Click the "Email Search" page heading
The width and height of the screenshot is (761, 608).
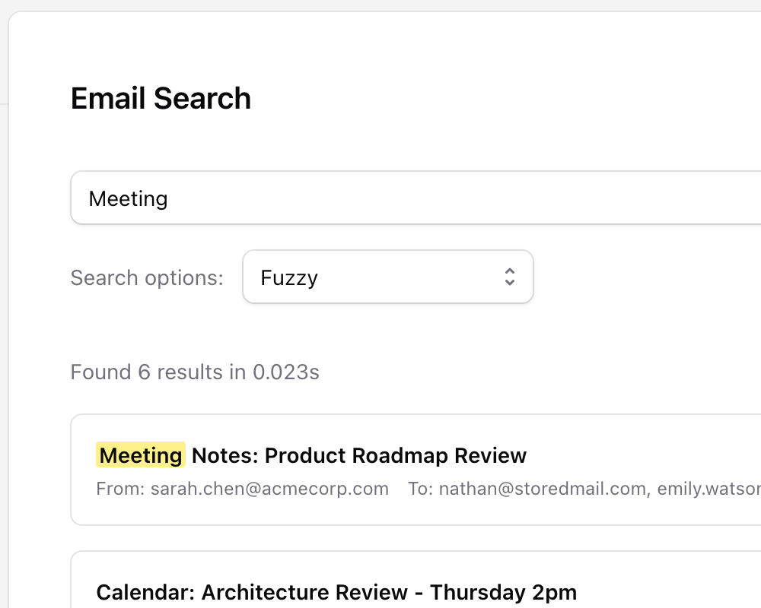161,99
